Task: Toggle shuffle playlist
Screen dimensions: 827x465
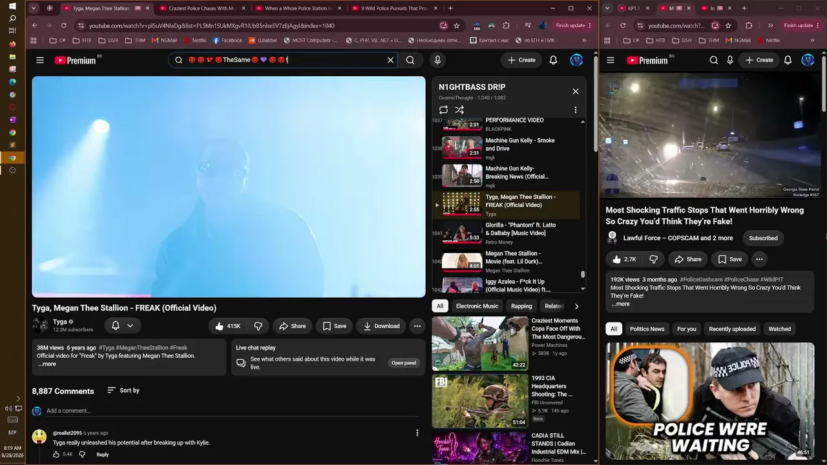Action: [459, 110]
